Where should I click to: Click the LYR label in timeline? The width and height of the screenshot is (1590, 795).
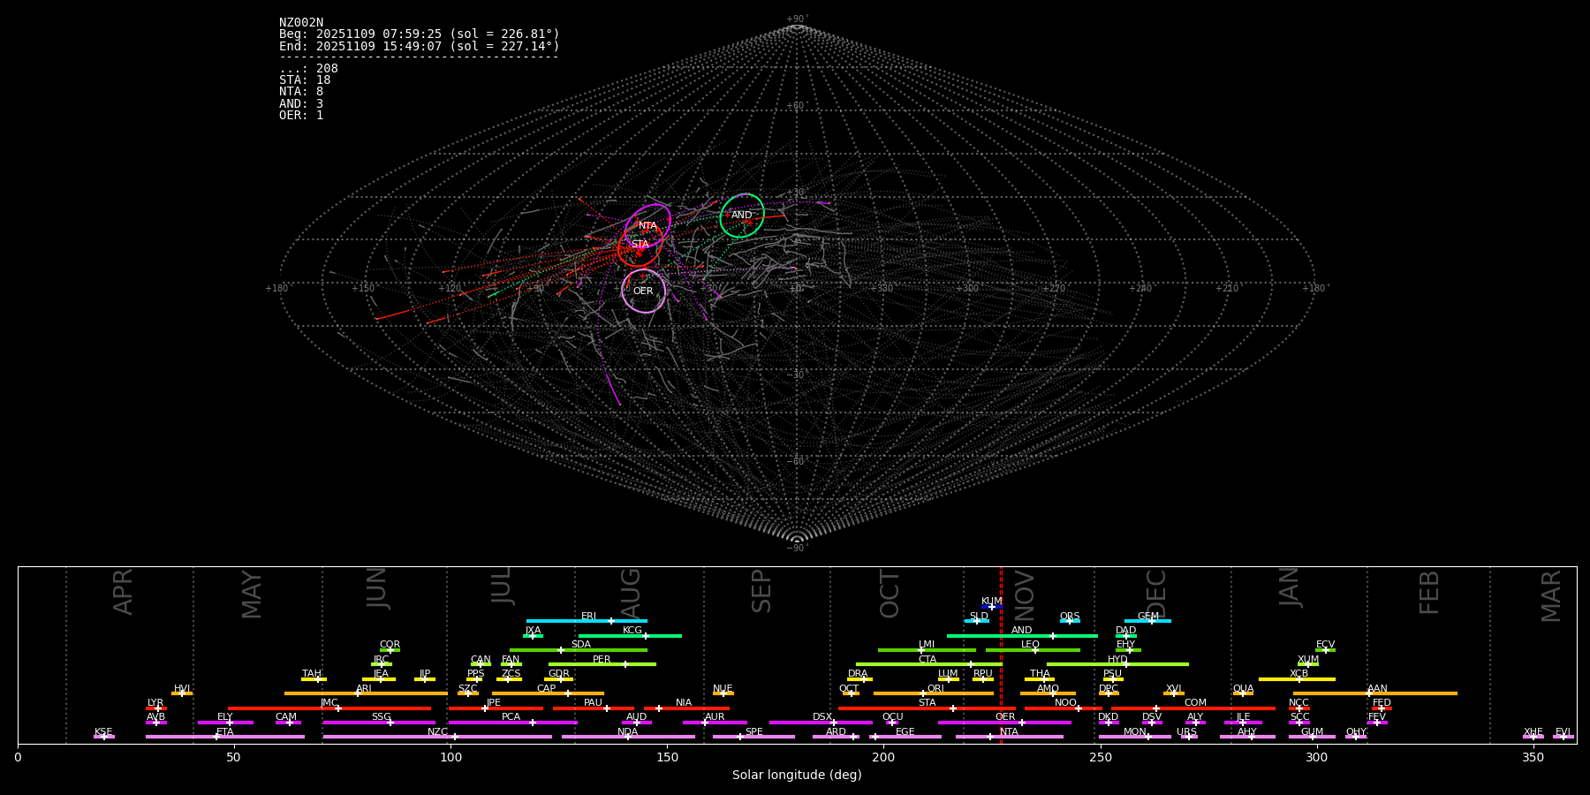tap(155, 703)
